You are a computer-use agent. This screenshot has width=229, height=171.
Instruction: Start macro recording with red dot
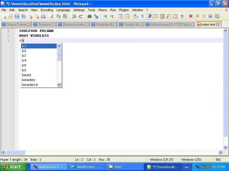point(191,16)
